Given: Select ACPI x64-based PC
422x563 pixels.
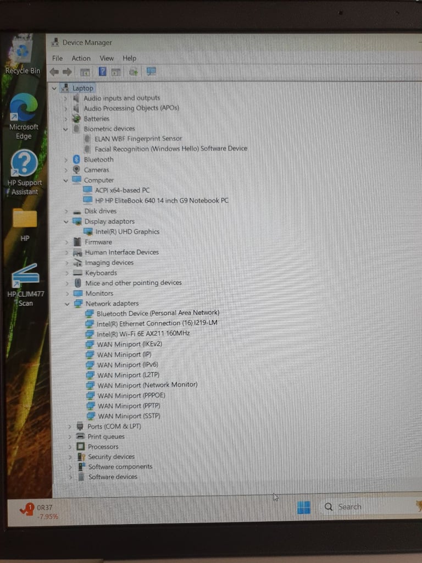Looking at the screenshot, I should point(123,190).
